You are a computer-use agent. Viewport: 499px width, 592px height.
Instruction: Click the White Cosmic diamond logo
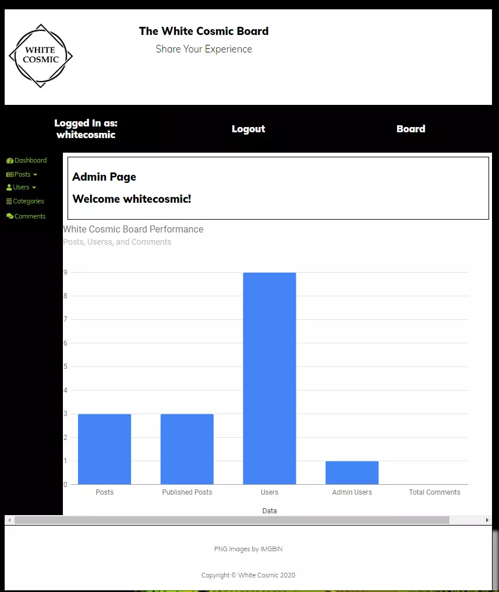click(41, 56)
